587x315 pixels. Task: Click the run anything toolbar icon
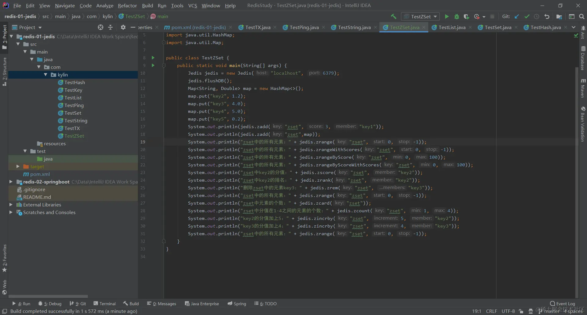[572, 17]
